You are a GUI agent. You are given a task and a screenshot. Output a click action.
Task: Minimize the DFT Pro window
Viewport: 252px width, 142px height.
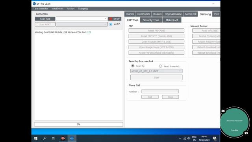[213, 4]
